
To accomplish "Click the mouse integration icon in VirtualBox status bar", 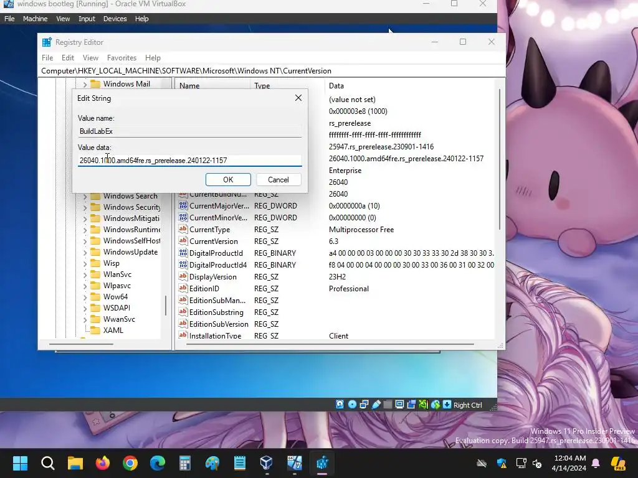I will (x=436, y=405).
